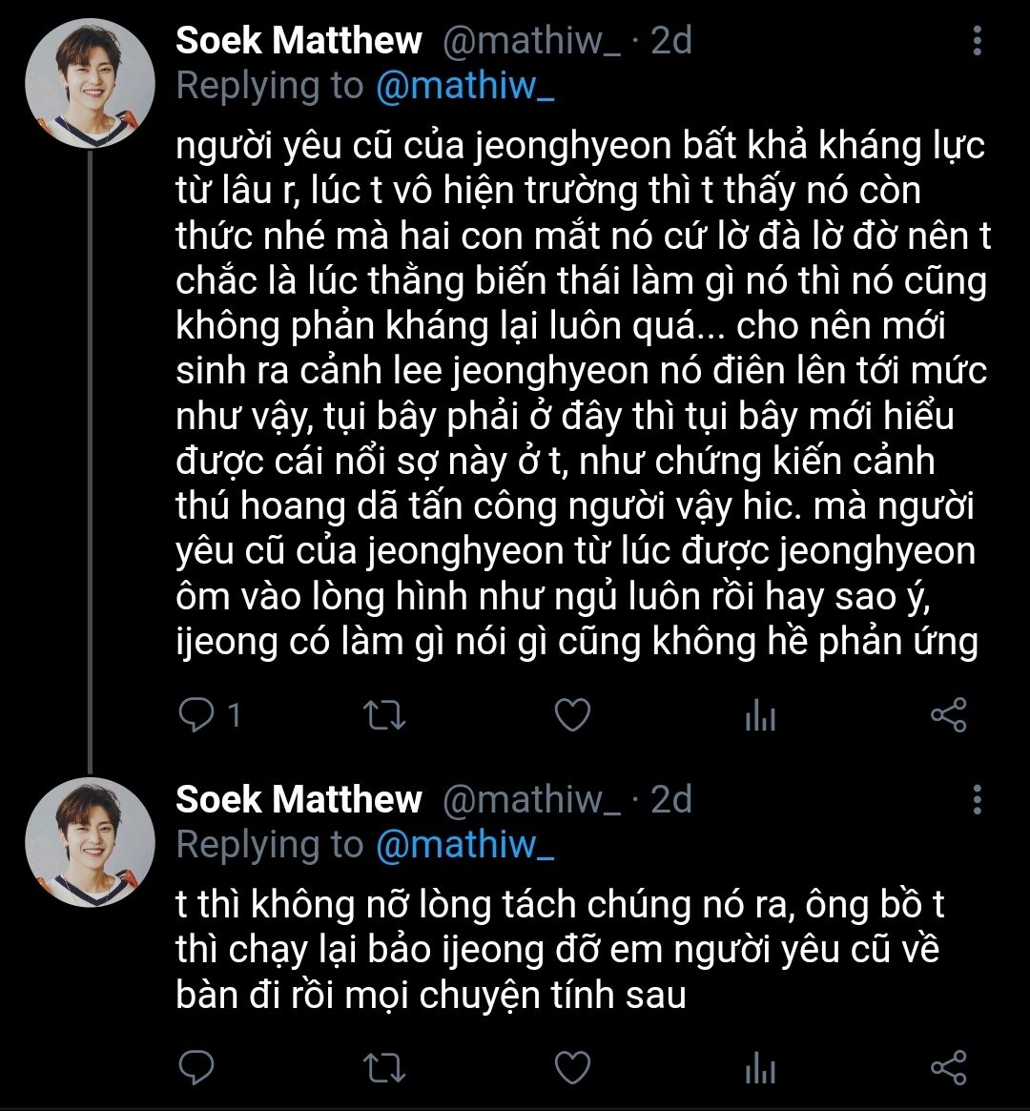The height and width of the screenshot is (1111, 1030).
Task: Like the first tweet
Action: pos(572,715)
